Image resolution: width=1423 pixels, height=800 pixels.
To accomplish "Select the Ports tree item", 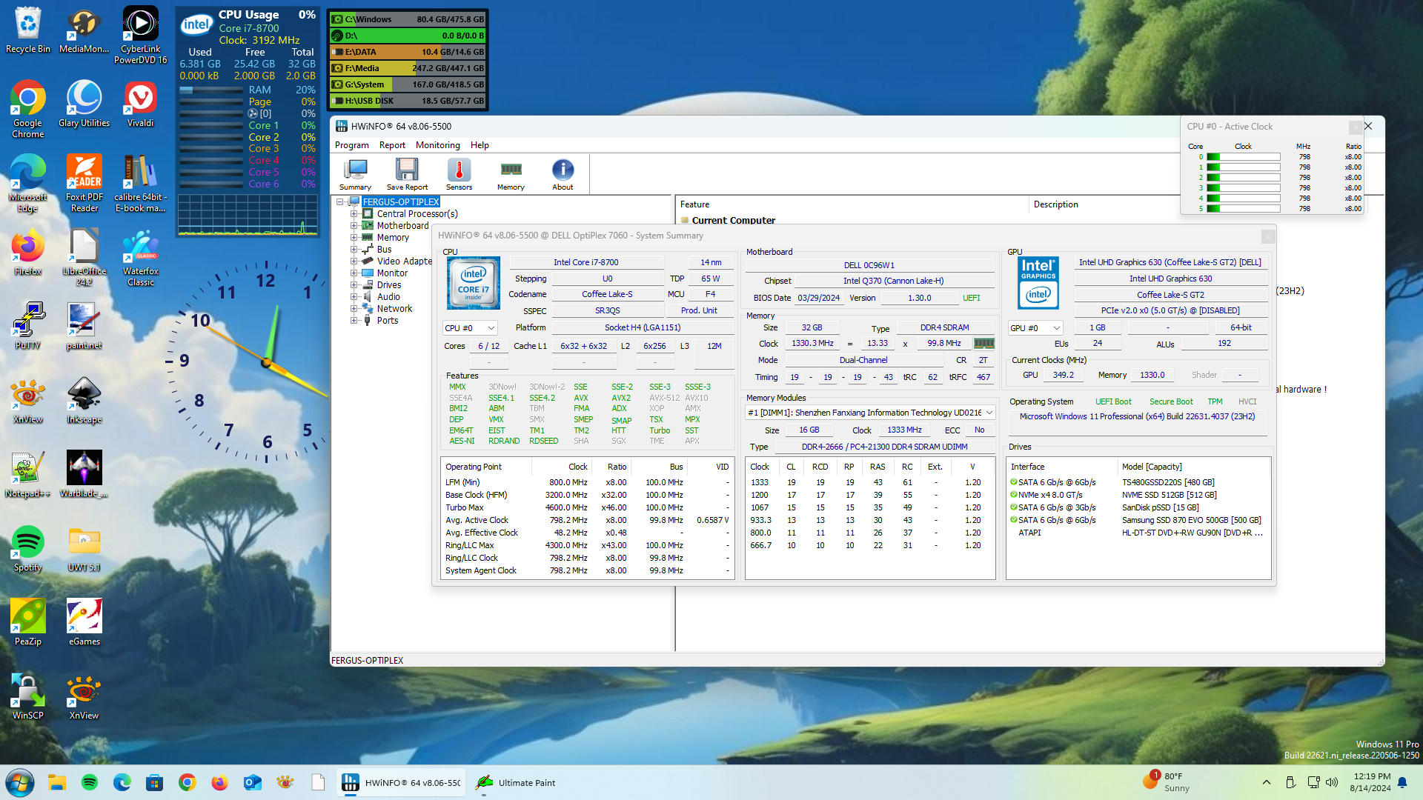I will [387, 321].
